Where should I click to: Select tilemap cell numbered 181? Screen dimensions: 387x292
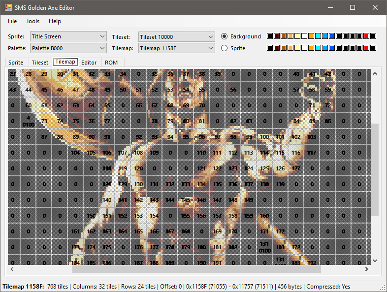(x=217, y=247)
